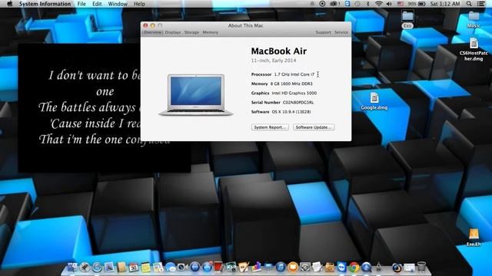Click the OS X 10.9.4 software version
Viewport: 492px width, 276px height.
(x=291, y=112)
